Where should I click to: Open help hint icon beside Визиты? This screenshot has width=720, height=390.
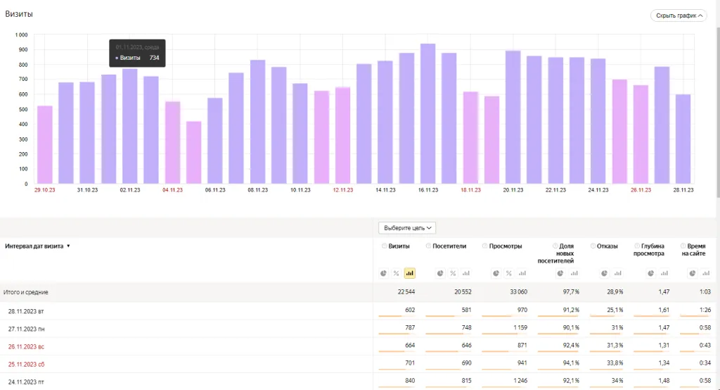point(385,246)
